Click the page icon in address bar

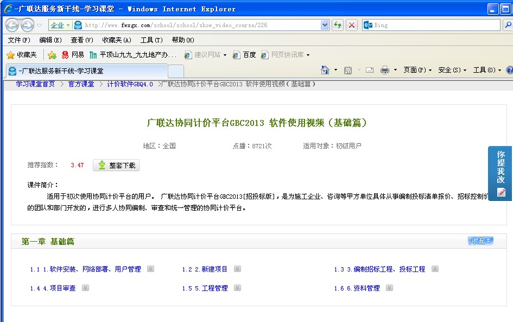pyautogui.click(x=78, y=25)
